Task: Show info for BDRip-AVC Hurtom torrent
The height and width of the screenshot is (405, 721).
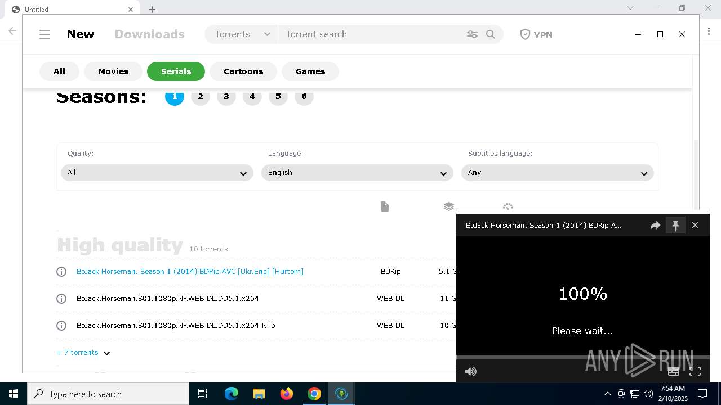Action: tap(61, 272)
